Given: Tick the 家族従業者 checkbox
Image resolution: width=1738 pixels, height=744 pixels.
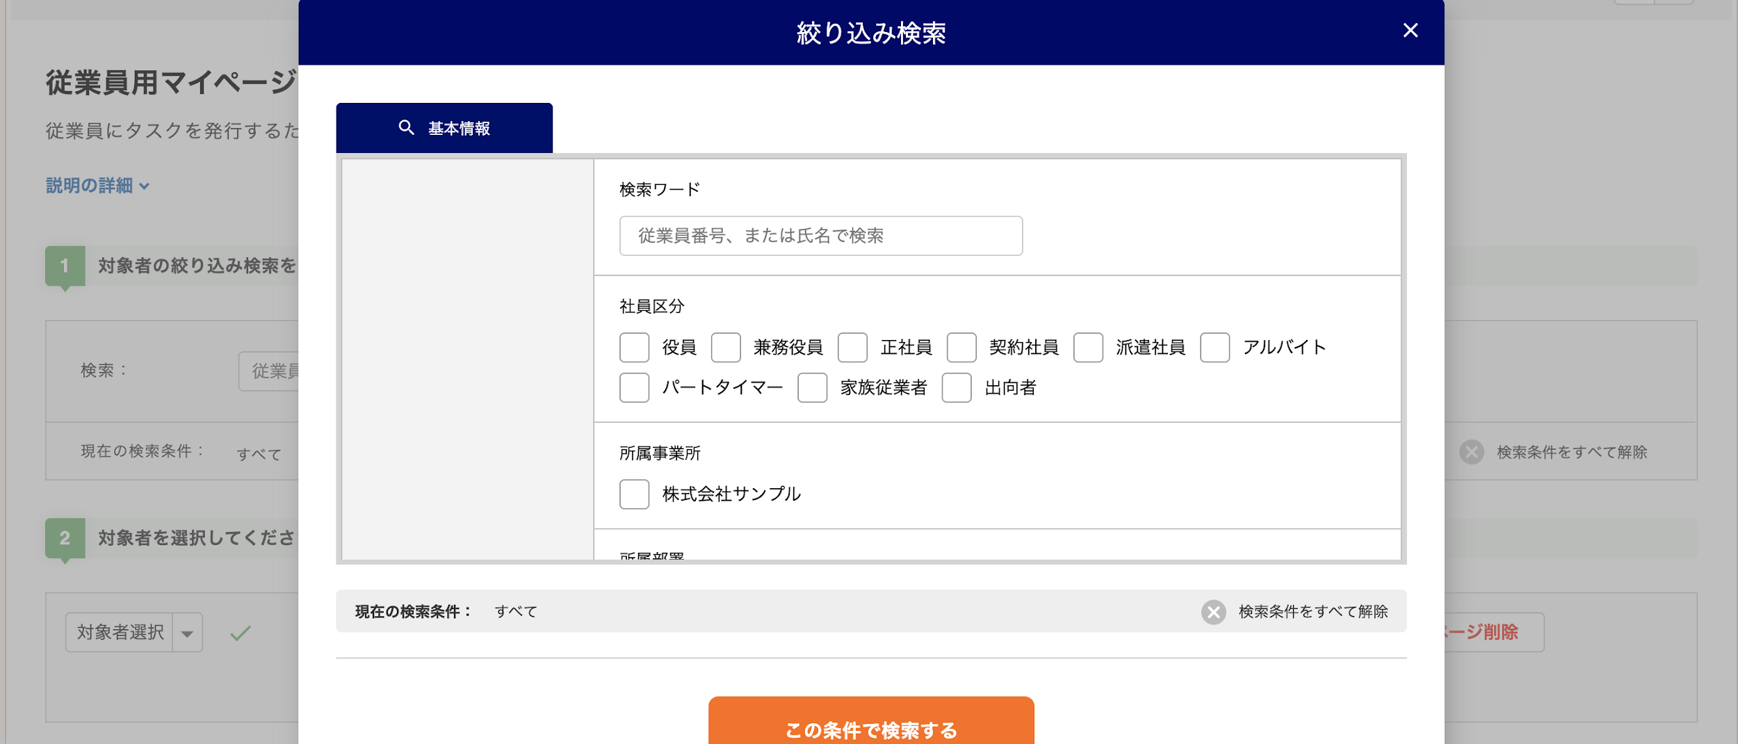Looking at the screenshot, I should pos(812,388).
